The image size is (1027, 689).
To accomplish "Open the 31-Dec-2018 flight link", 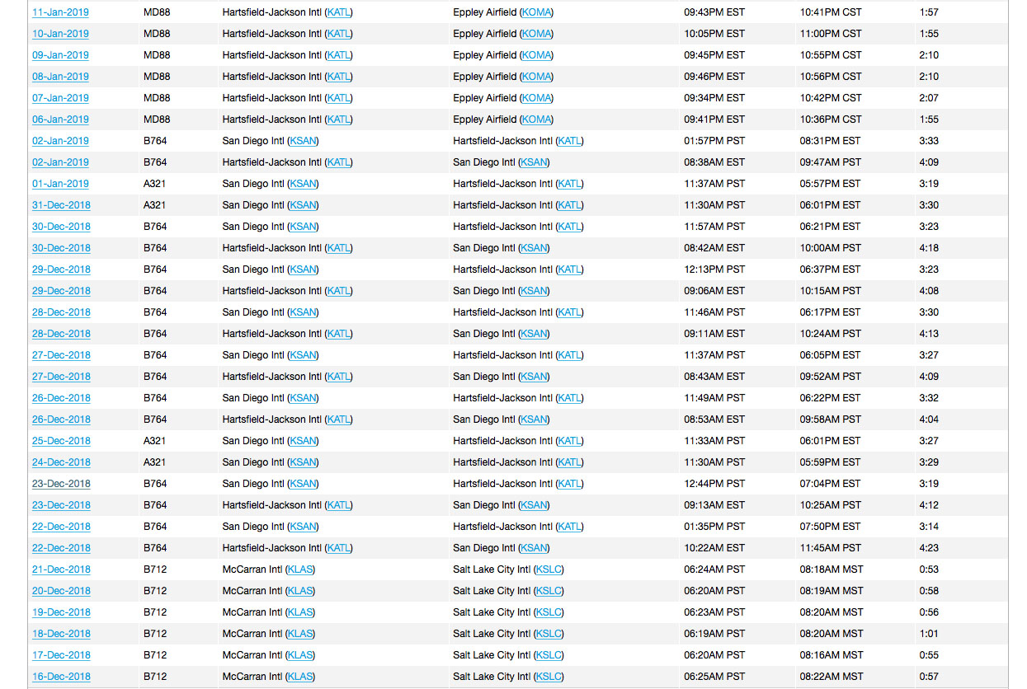I will pyautogui.click(x=61, y=205).
